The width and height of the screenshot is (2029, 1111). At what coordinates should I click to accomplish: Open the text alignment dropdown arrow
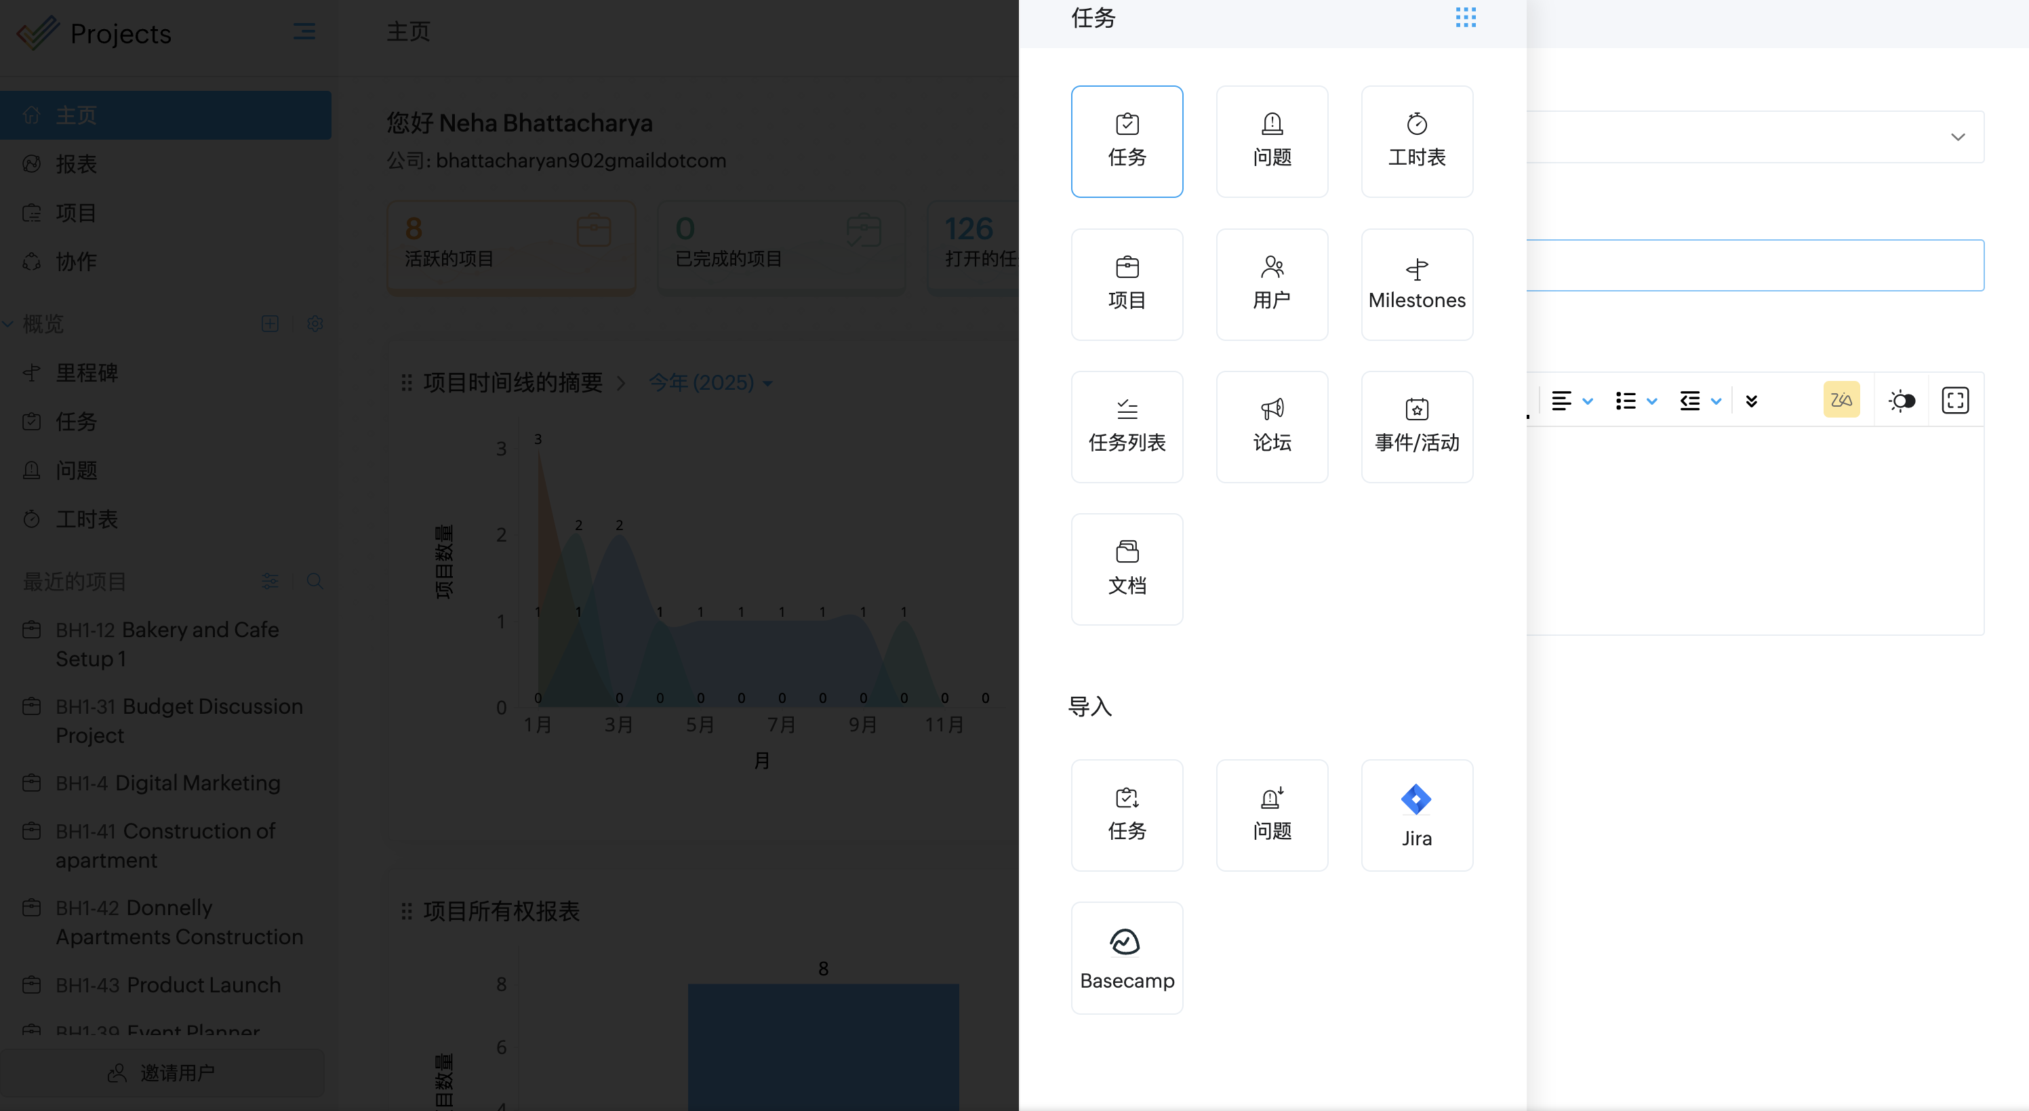click(1588, 401)
